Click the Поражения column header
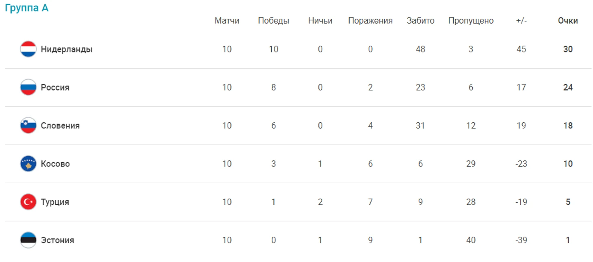Viewport: 593px width, 262px height. (x=370, y=21)
